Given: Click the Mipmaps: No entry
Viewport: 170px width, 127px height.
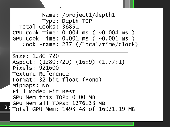Looking at the screenshot, I should click(31, 86).
